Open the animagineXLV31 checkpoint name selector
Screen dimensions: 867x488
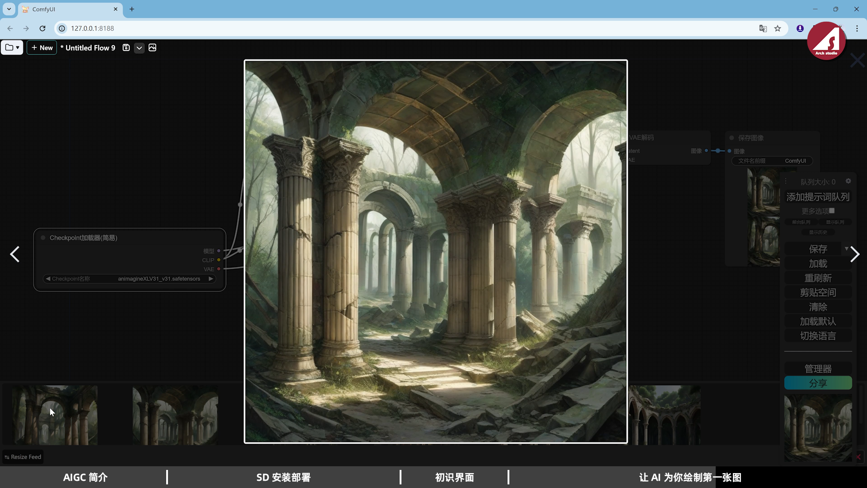coord(130,279)
